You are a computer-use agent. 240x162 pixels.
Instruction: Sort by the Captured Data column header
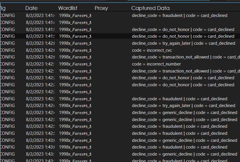150,8
